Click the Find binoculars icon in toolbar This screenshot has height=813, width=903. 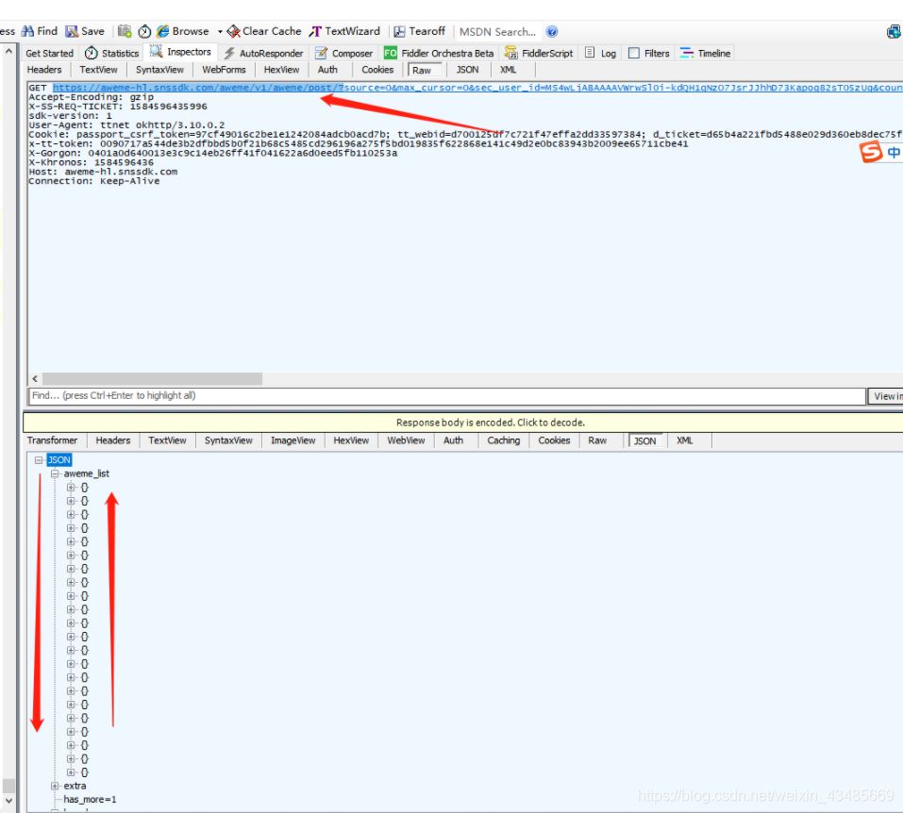[26, 31]
